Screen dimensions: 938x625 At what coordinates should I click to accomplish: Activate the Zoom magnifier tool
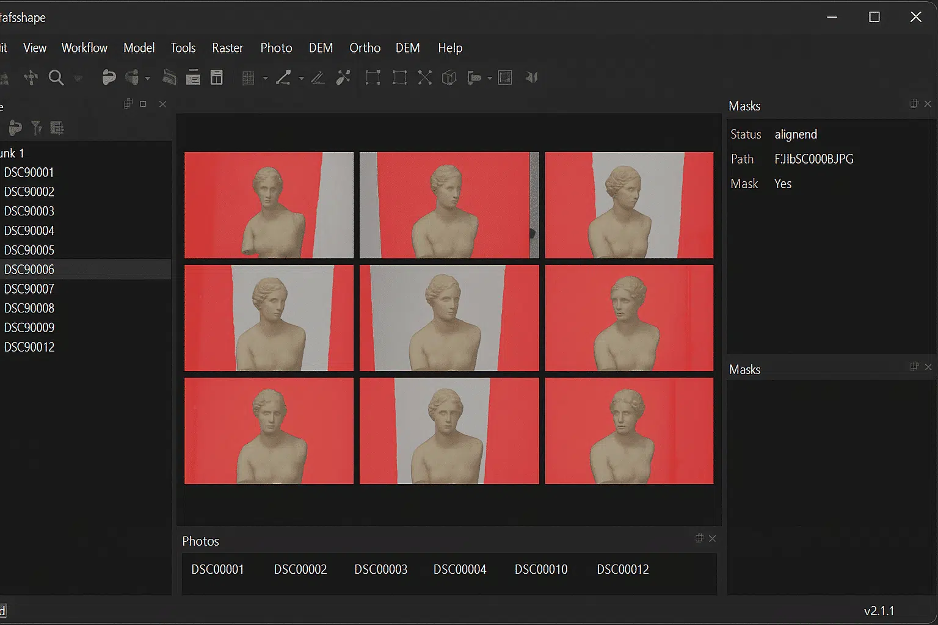tap(56, 78)
